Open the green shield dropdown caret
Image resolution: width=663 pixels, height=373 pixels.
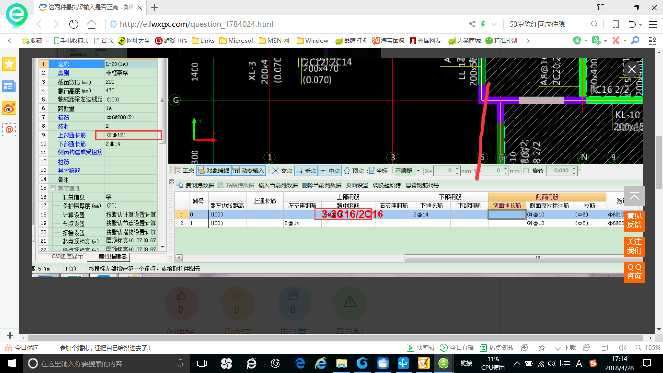tap(586, 41)
